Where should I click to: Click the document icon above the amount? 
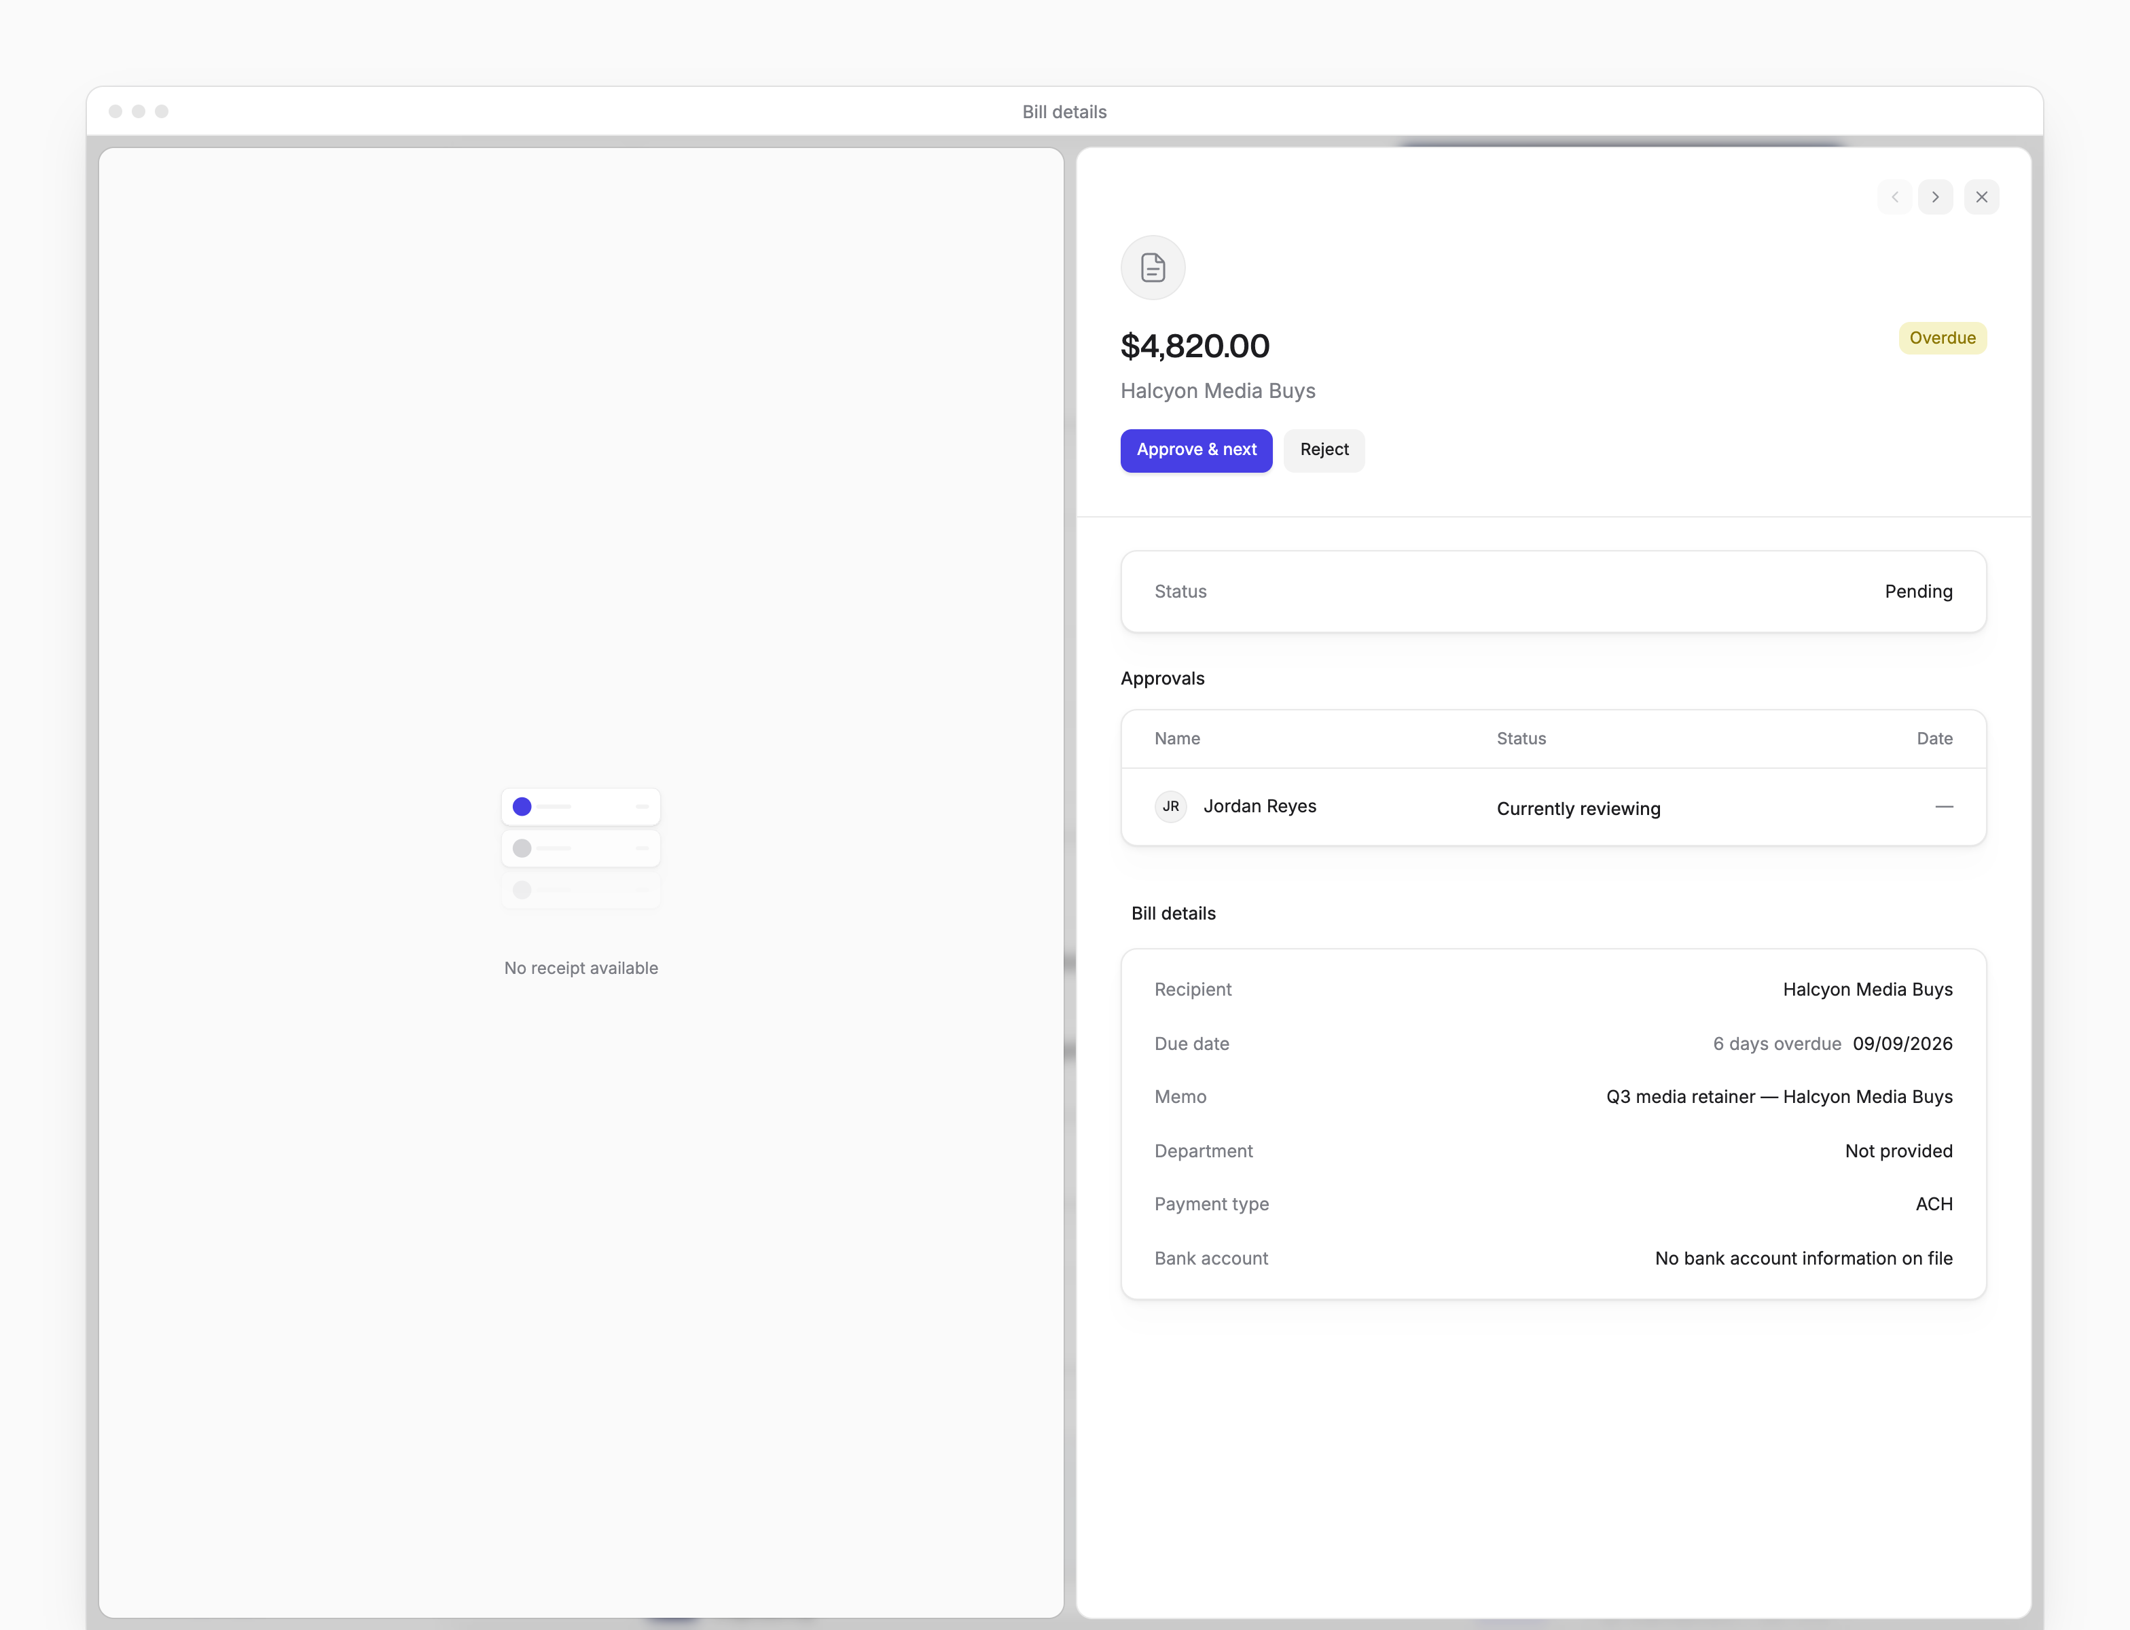pos(1153,268)
